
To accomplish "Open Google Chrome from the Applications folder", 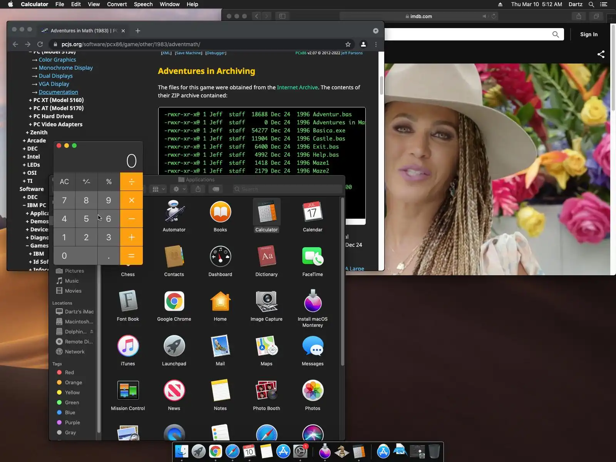I will coord(174,301).
